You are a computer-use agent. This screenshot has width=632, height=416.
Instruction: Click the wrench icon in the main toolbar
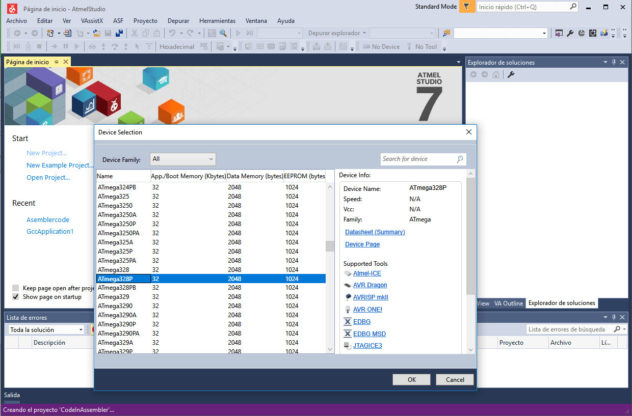pyautogui.click(x=570, y=33)
